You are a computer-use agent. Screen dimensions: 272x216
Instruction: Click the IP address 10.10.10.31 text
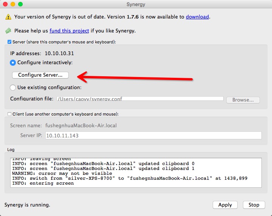pyautogui.click(x=59, y=53)
